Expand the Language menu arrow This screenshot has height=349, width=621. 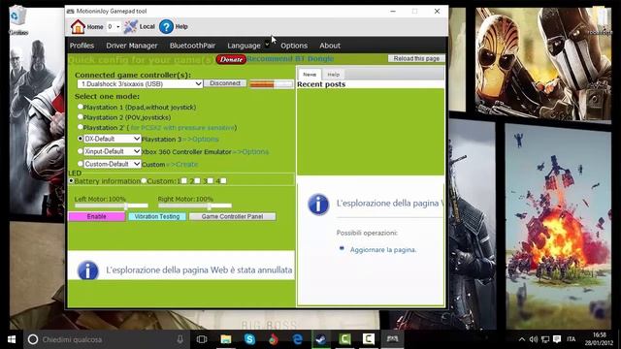pyautogui.click(x=267, y=45)
